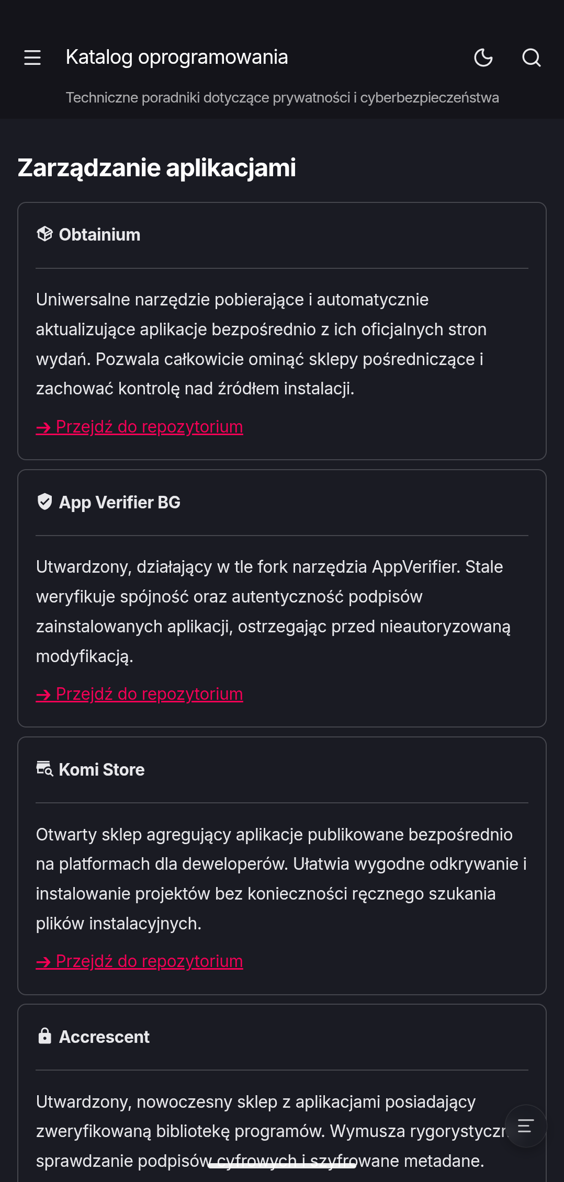Click the App Verifier BG shield icon

pyautogui.click(x=45, y=502)
